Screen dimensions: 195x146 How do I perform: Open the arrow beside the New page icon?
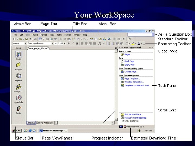[17, 39]
